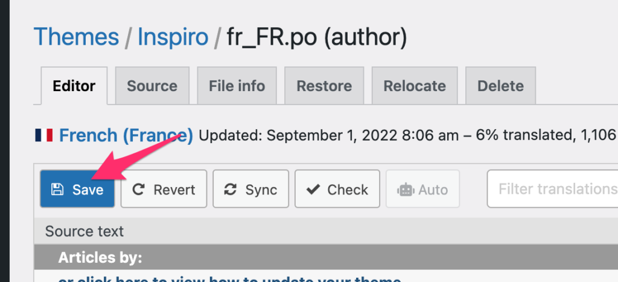Select the Editor tab
Viewport: 618px width, 282px height.
[x=74, y=86]
